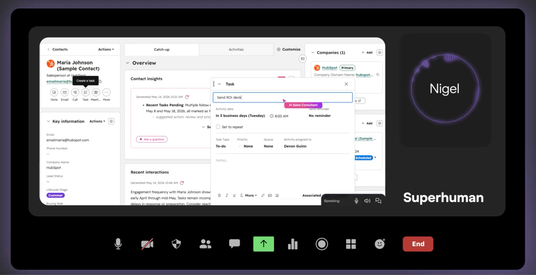Click the Task icon under contact
The image size is (536, 275).
pos(86,92)
